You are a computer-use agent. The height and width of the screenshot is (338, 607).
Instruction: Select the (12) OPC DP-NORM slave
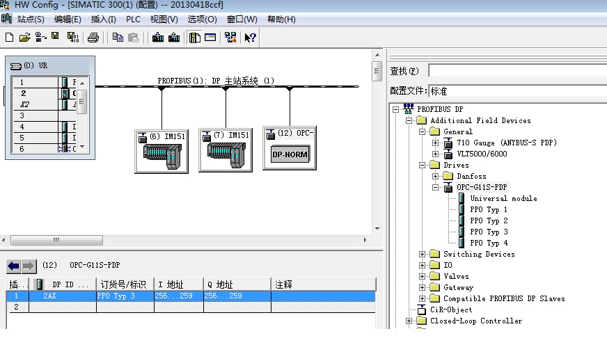[x=290, y=148]
